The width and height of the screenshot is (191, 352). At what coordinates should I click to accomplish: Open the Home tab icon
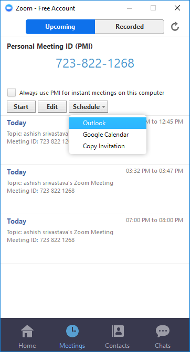(27, 332)
